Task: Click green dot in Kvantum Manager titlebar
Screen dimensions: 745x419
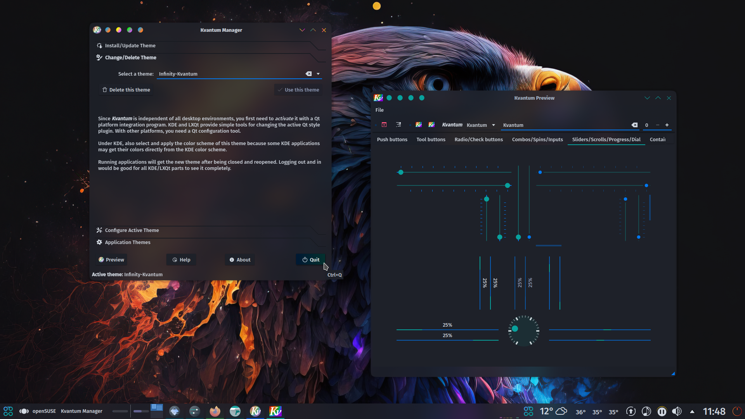Action: click(x=130, y=30)
